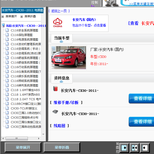Open C116行动系统原理图 tree item
Image resolution: width=154 pixels, height=154 pixels.
(25, 67)
